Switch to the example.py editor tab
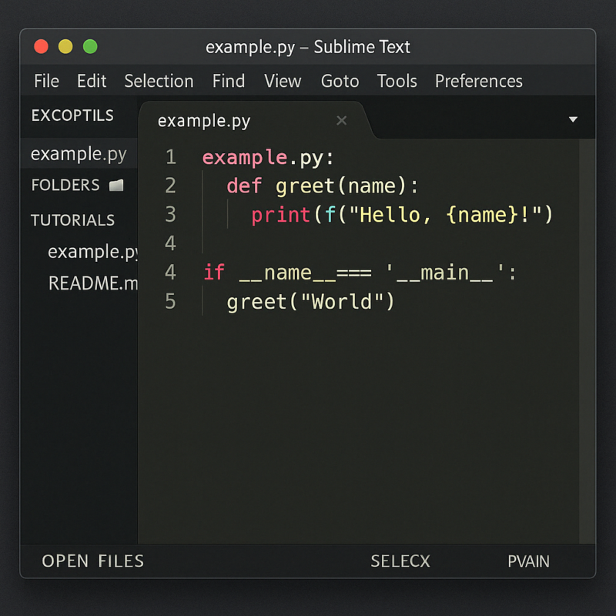Viewport: 616px width, 616px height. (x=203, y=120)
